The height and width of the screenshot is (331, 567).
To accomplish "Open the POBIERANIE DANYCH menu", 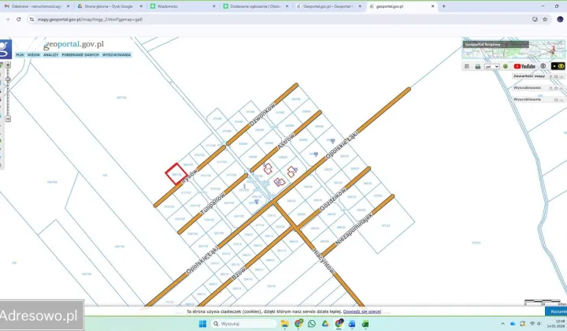I will [80, 54].
